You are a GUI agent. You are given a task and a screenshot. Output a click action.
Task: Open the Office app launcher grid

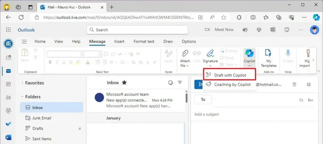pos(8,30)
